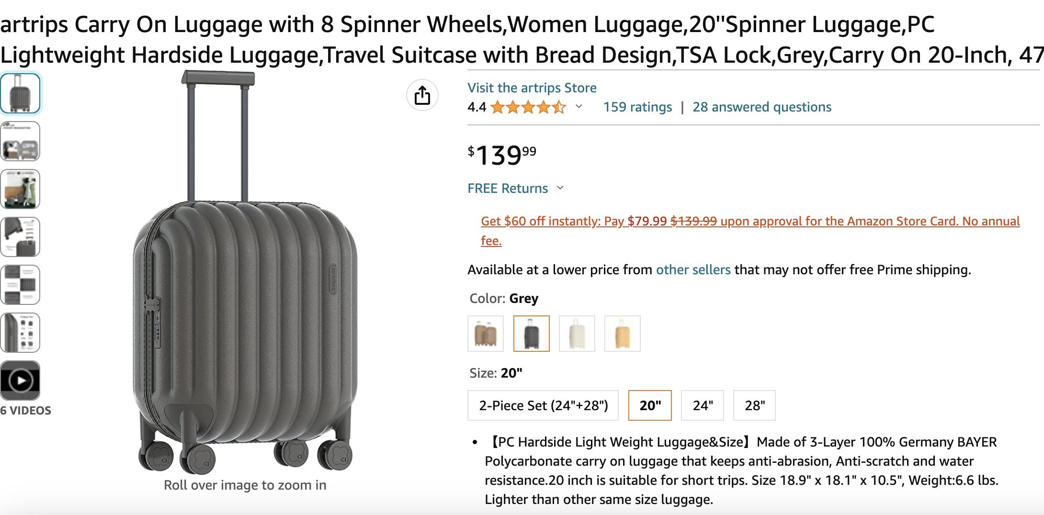
Task: Select the brown two-piece color swatch
Action: [x=486, y=334]
